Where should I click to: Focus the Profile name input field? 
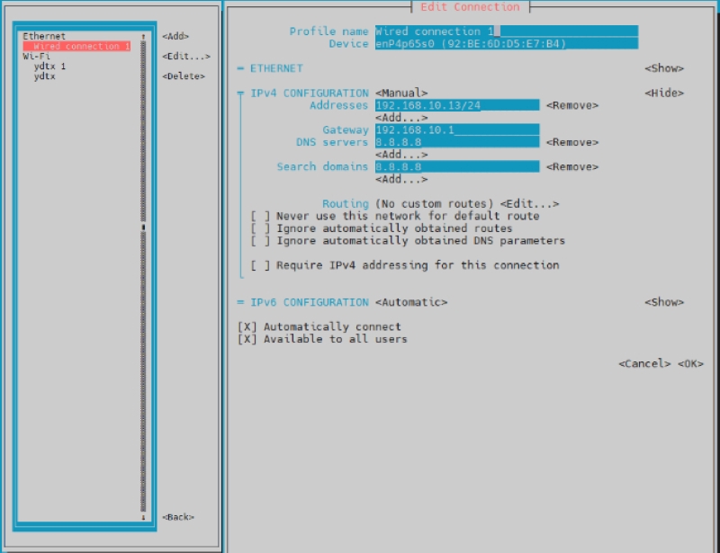point(506,31)
